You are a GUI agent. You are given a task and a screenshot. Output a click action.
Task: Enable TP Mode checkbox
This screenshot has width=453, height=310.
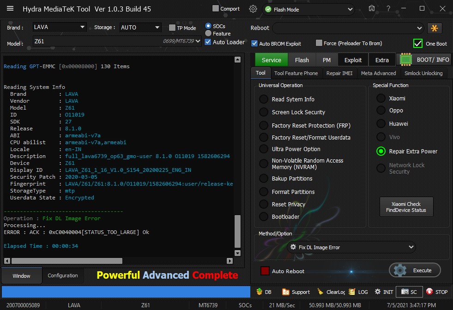click(172, 28)
